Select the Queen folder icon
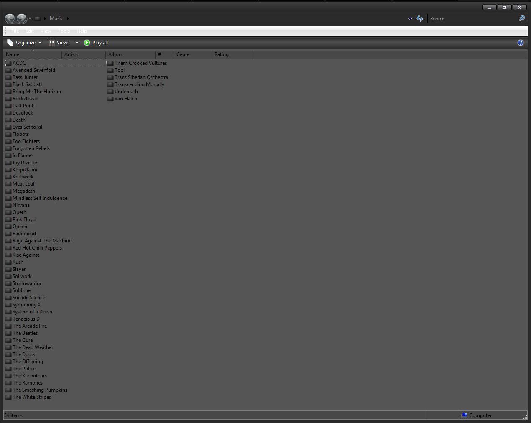The width and height of the screenshot is (531, 423). pos(8,227)
